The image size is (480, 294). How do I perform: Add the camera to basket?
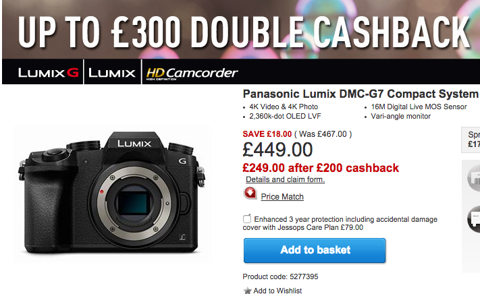pyautogui.click(x=315, y=250)
